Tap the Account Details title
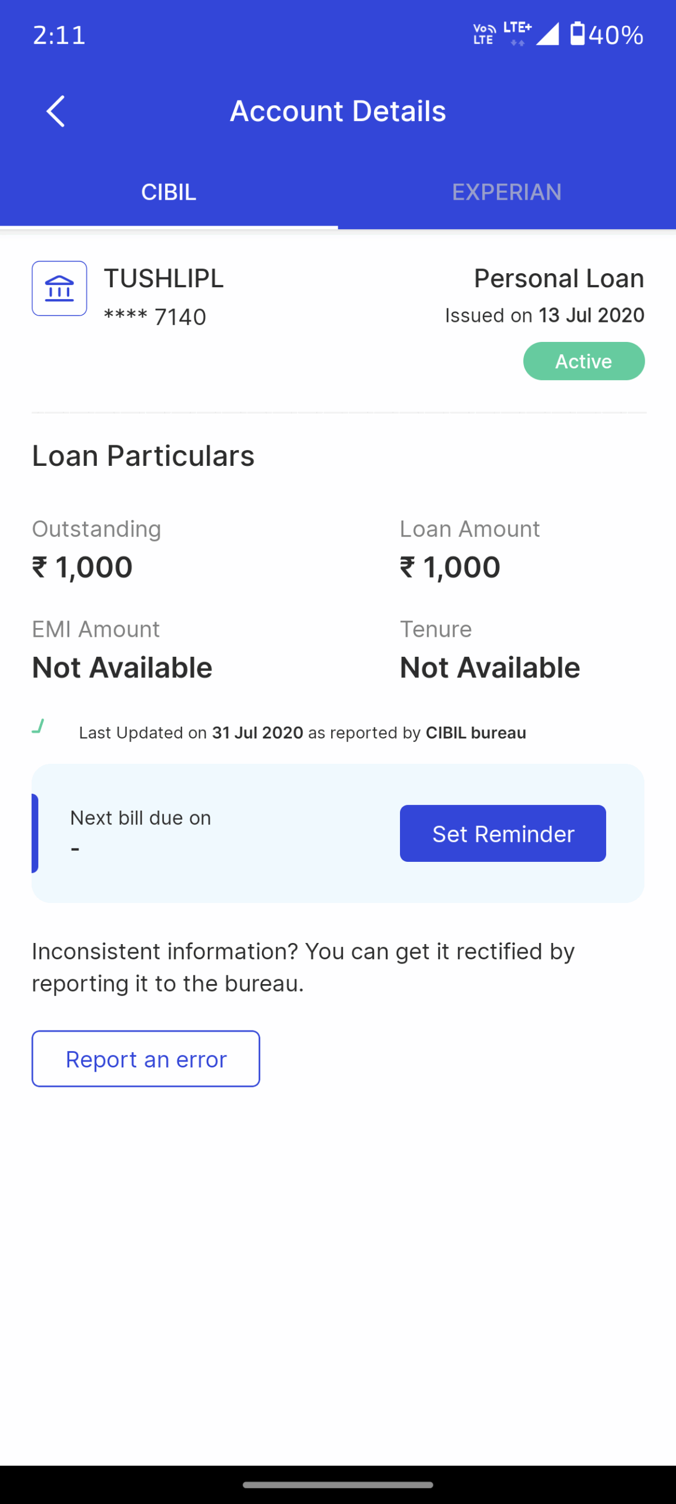The width and height of the screenshot is (676, 1504). tap(338, 111)
